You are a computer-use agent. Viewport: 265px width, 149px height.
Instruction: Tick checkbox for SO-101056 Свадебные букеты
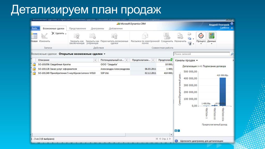pos(31,64)
